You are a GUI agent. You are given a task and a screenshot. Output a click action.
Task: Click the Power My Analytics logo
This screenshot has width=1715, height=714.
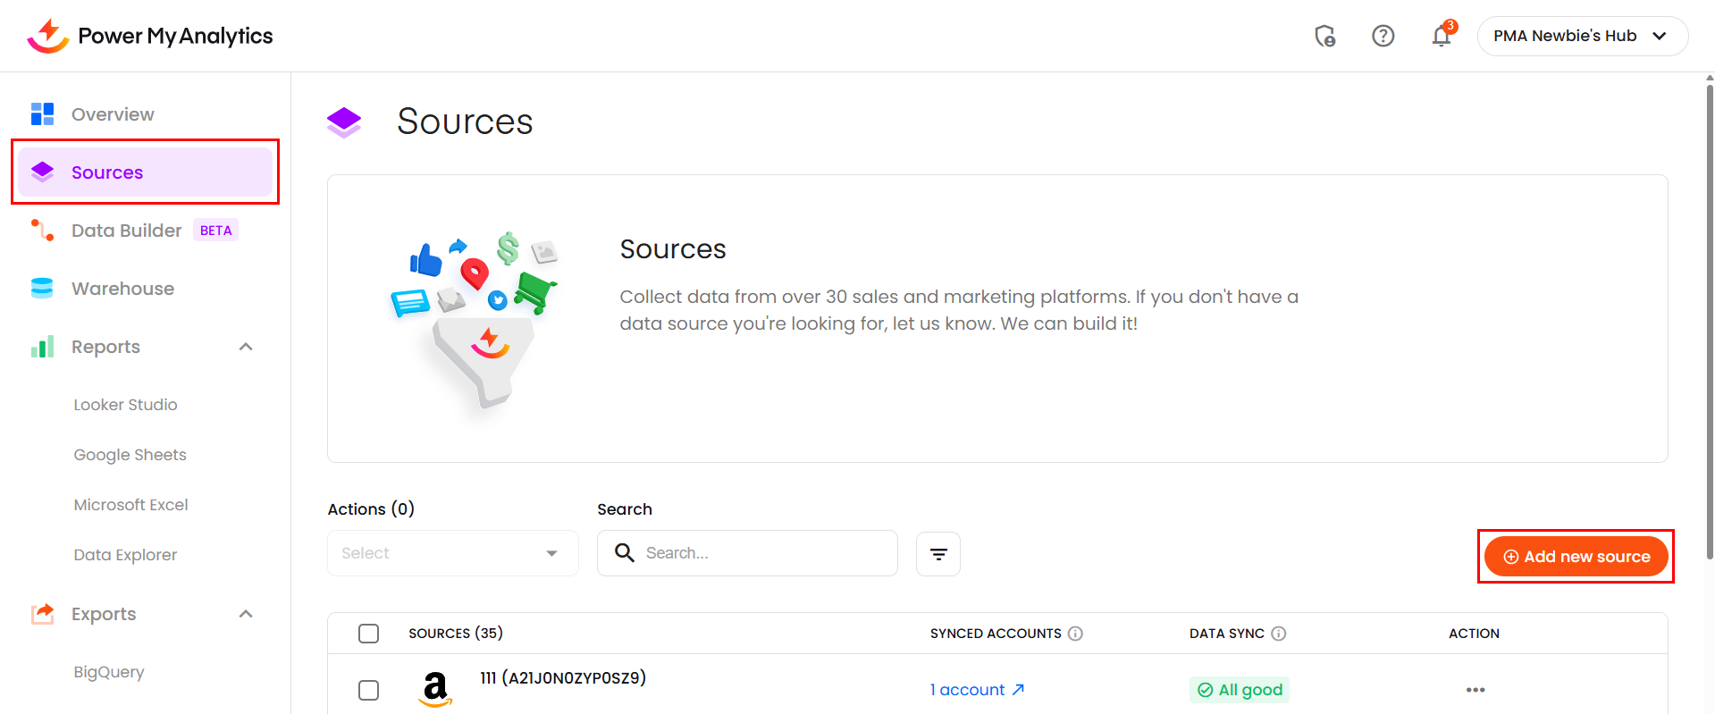150,36
